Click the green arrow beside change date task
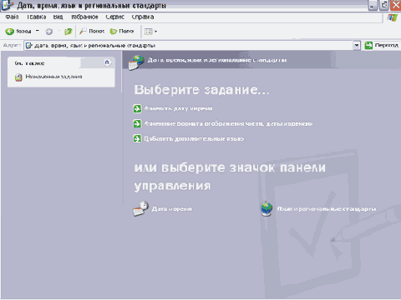 point(137,108)
